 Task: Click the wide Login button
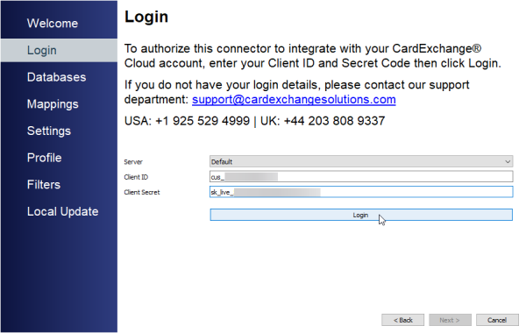[x=361, y=215]
